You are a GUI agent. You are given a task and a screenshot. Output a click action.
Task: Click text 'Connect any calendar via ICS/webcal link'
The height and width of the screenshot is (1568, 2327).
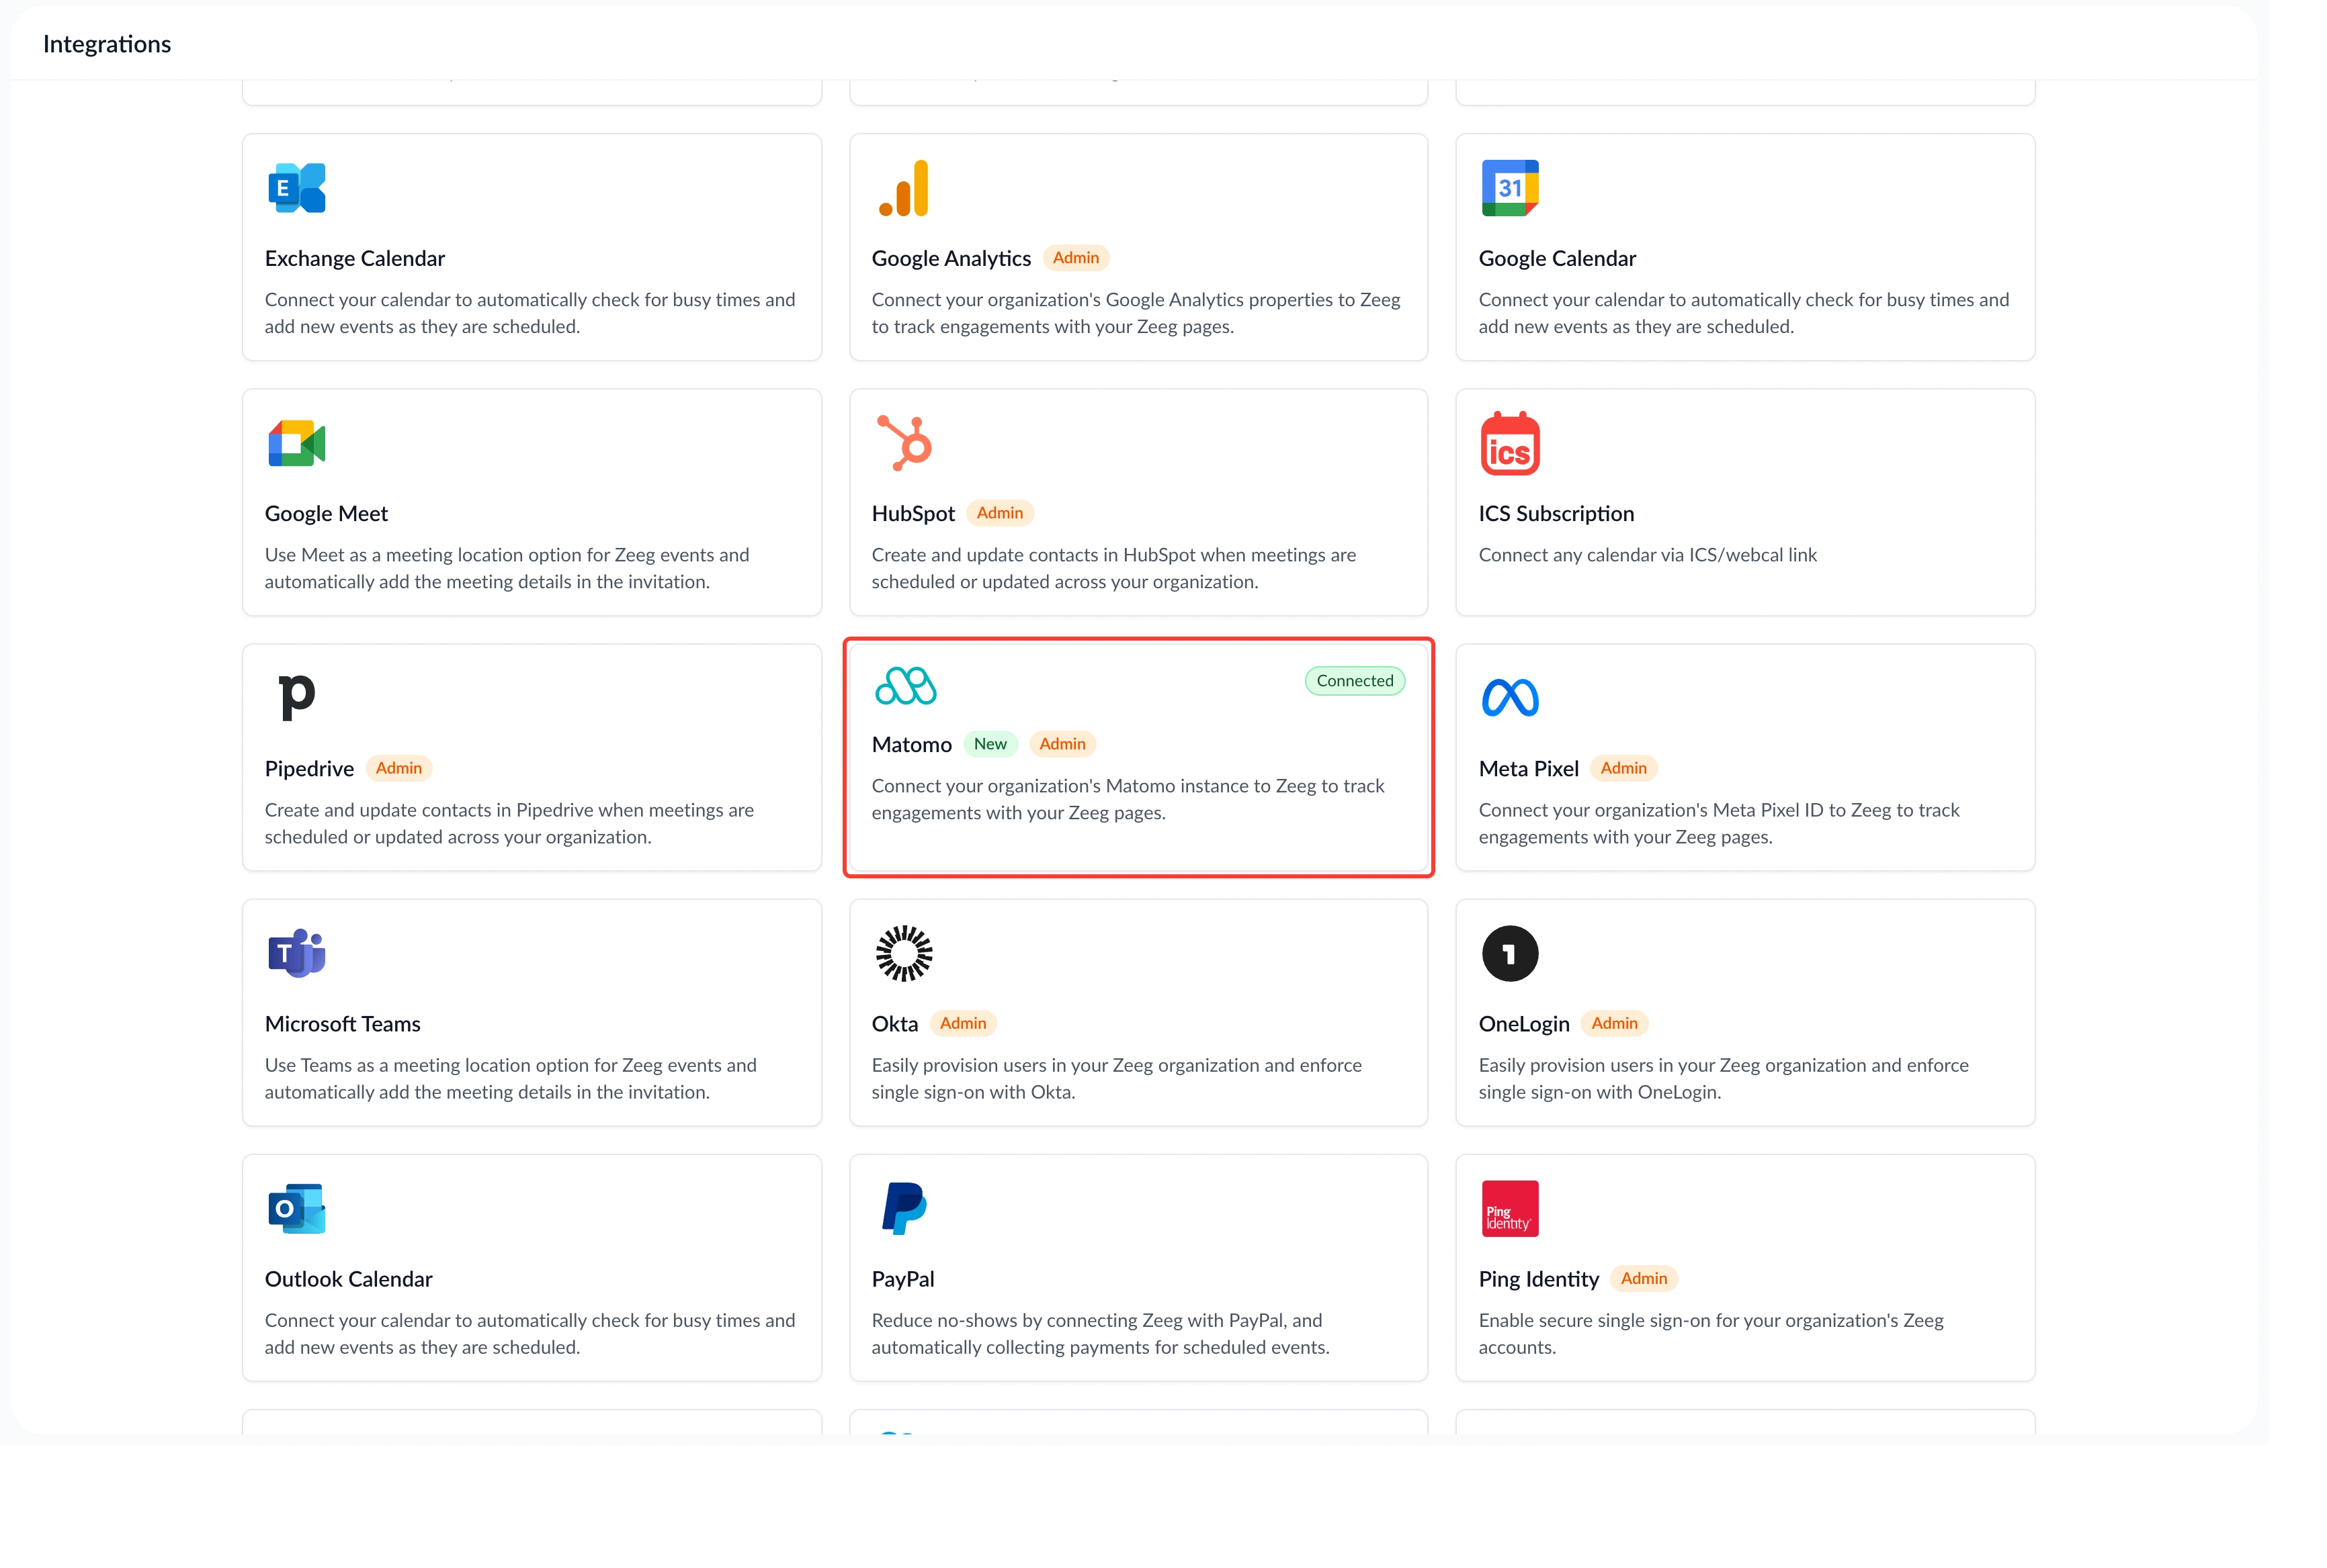[x=1647, y=555]
